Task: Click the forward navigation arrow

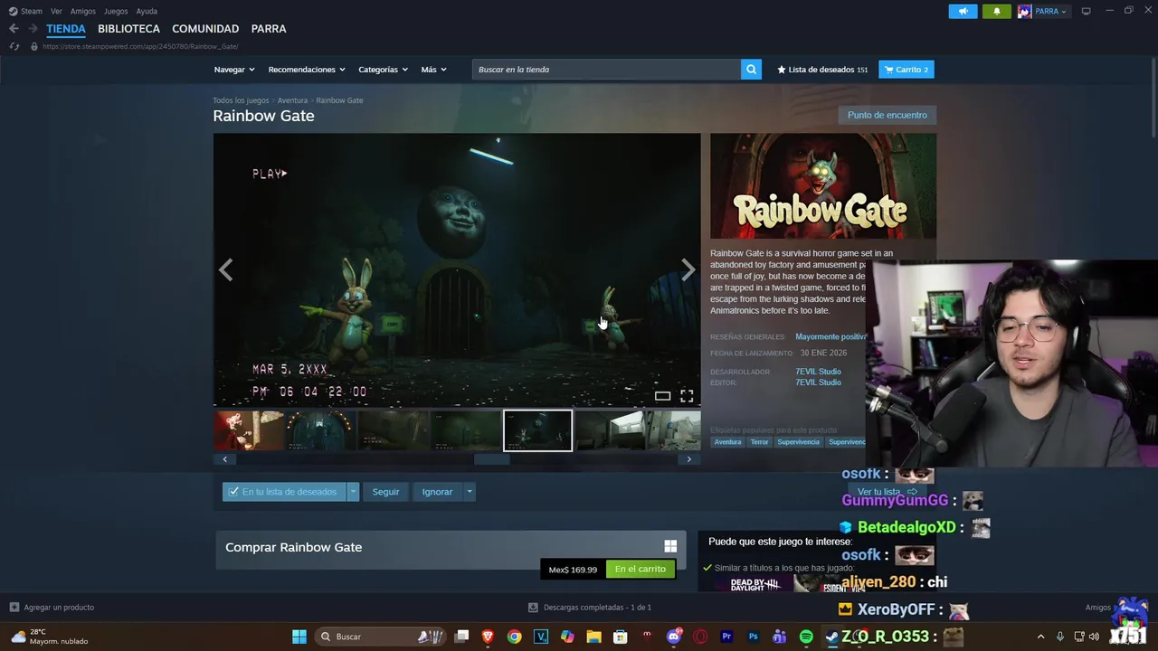Action: click(x=32, y=29)
